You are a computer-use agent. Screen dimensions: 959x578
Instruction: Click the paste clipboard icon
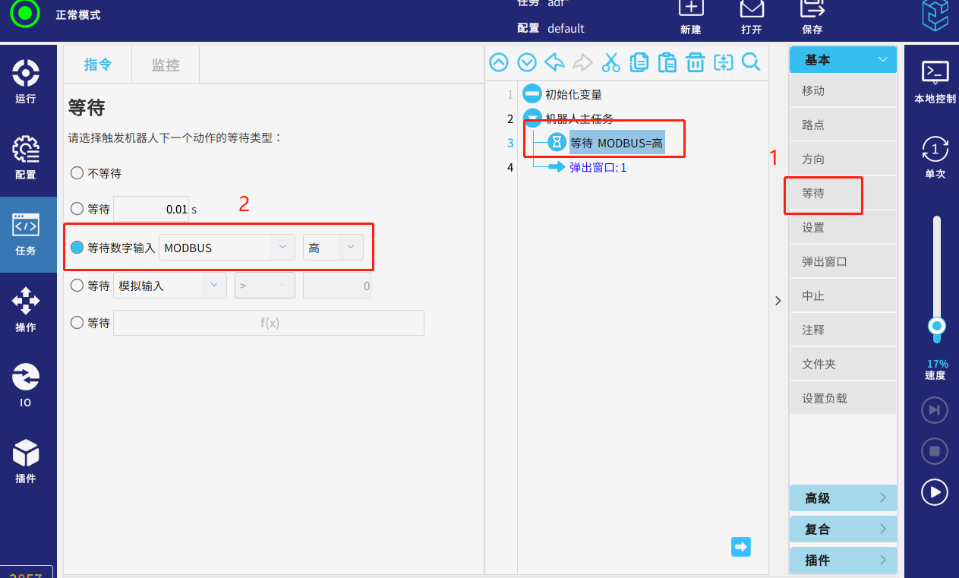(667, 62)
